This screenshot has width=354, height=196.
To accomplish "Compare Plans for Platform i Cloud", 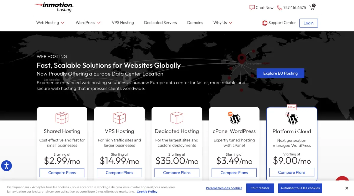I will (292, 172).
